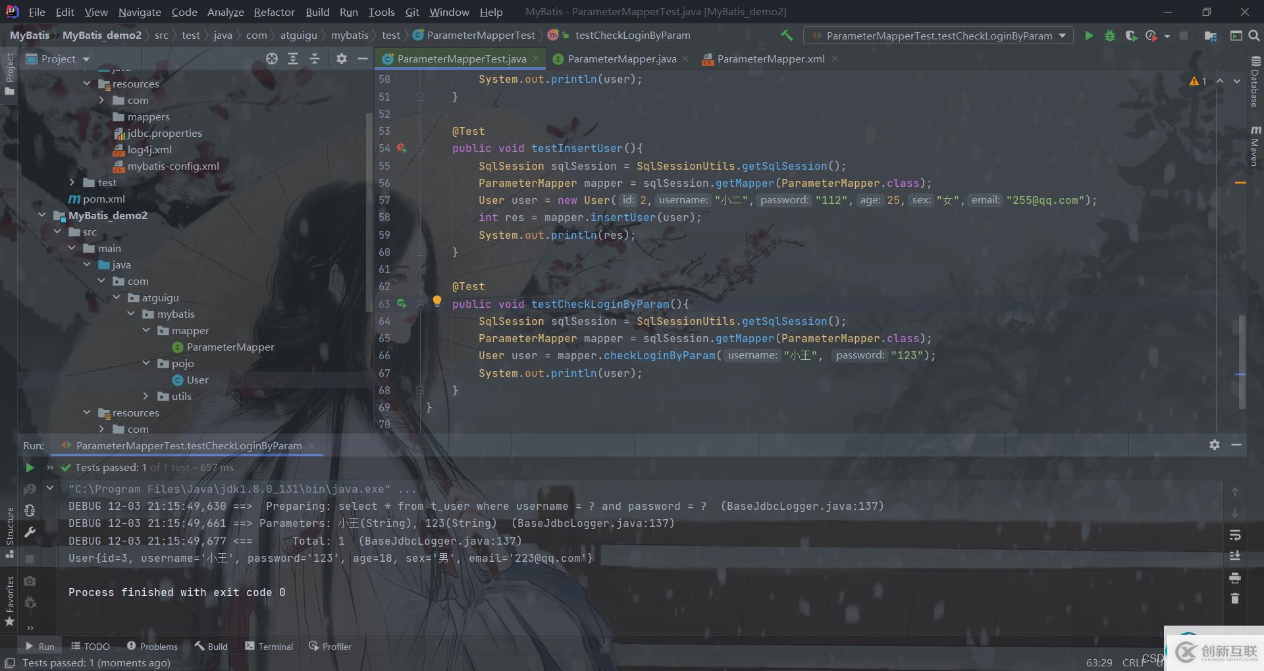The width and height of the screenshot is (1264, 671).
Task: Build project with hammer icon
Action: point(787,36)
